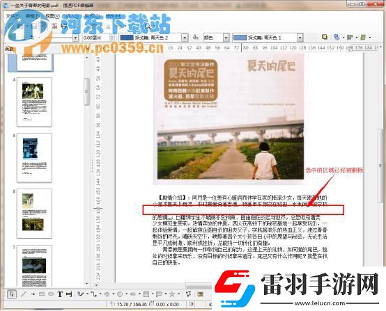Image resolution: width=386 pixels, height=311 pixels.
Task: Click the 75.76 / 166.36 position readout
Action: [132, 304]
